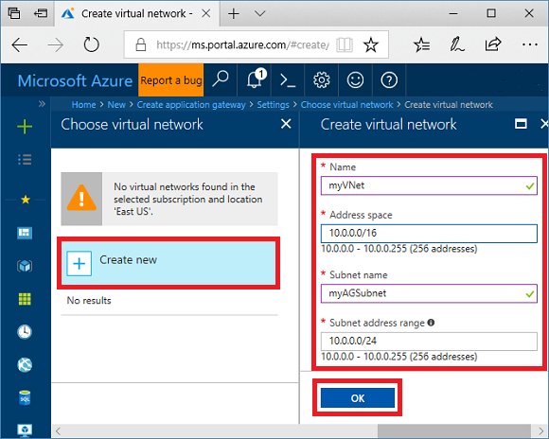This screenshot has width=549, height=439.
Task: Open SQL databases icon in sidebar
Action: pyautogui.click(x=25, y=398)
